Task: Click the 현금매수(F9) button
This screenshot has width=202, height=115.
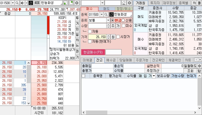Action: (93, 52)
